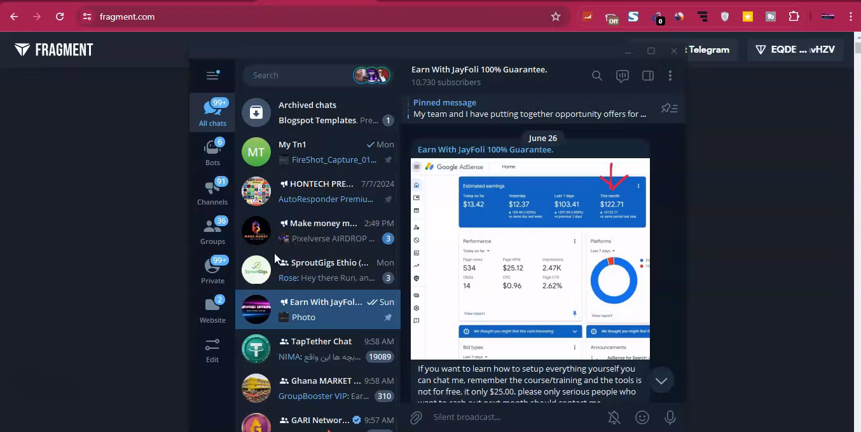Open the Archived chats folder
861x432 pixels.
[x=318, y=112]
